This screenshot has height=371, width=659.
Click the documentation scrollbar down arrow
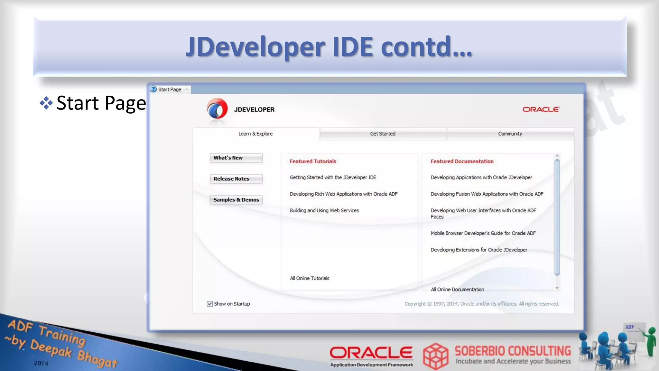pyautogui.click(x=557, y=288)
